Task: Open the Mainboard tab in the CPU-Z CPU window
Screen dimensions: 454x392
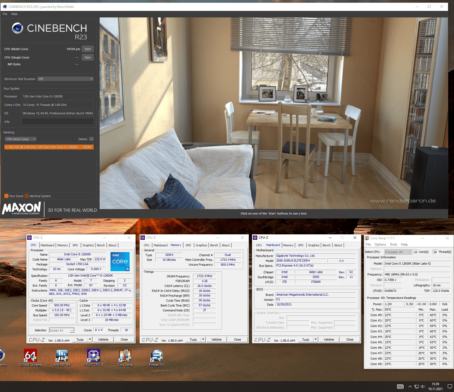Action: (47, 245)
